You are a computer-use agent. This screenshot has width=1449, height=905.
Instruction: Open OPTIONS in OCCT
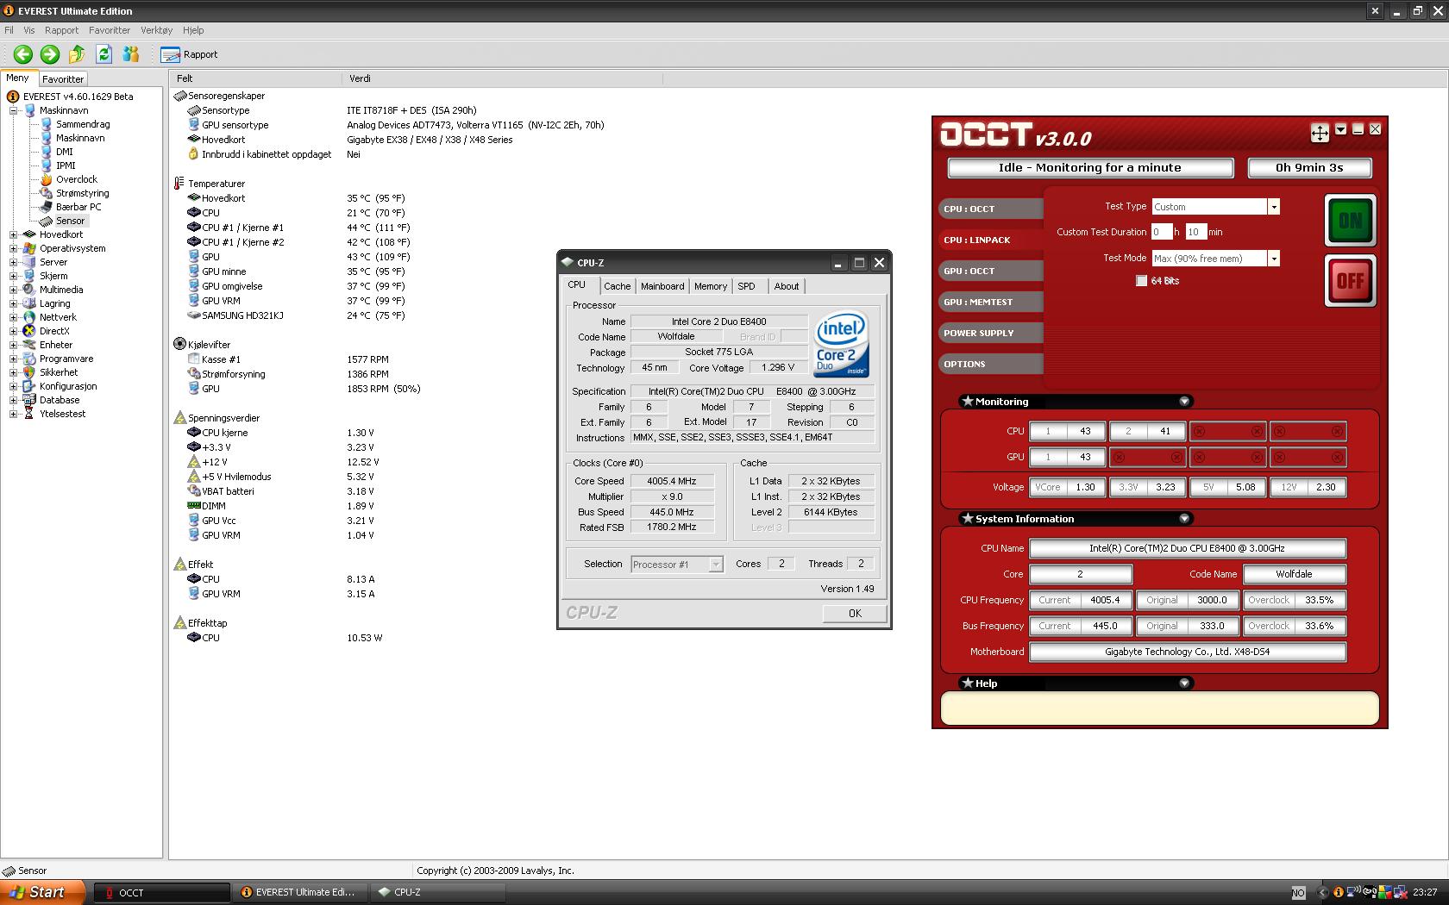(990, 364)
